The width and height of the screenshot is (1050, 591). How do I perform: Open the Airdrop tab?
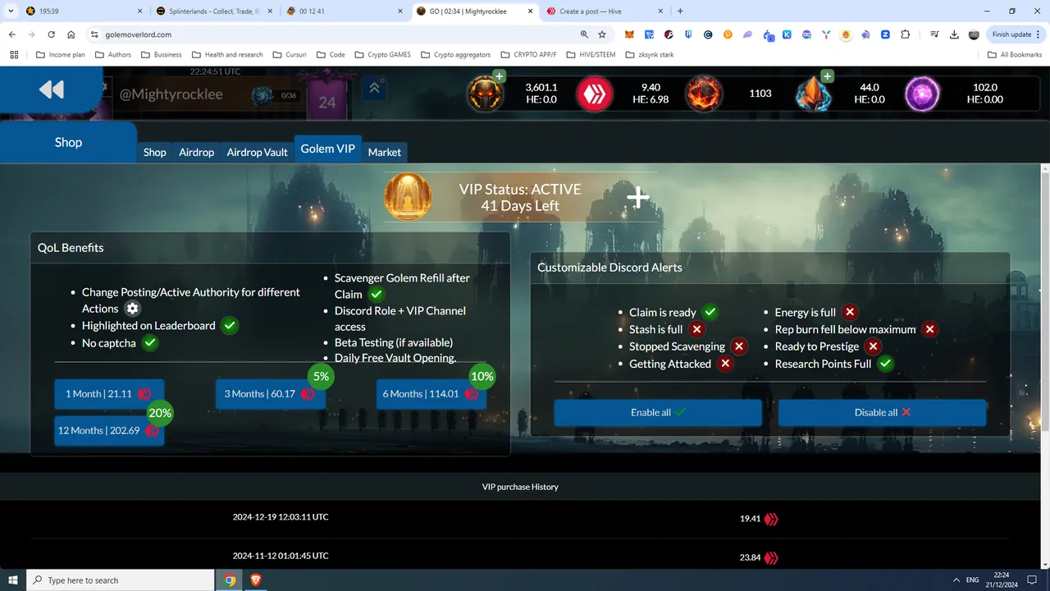click(x=197, y=152)
